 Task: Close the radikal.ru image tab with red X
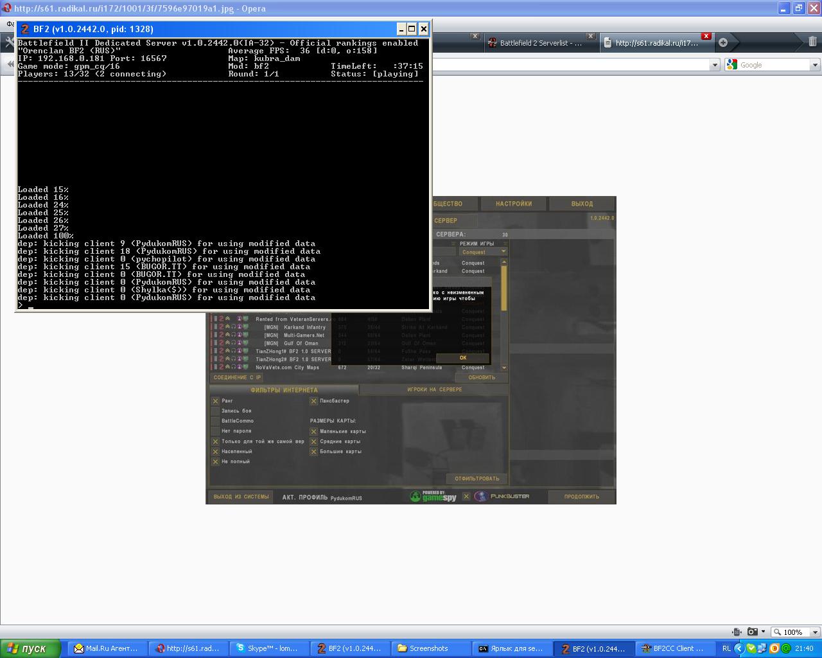click(706, 36)
